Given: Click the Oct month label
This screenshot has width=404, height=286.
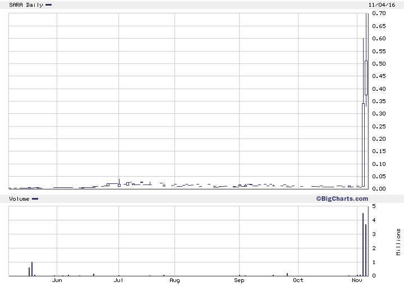Looking at the screenshot, I should [x=298, y=280].
